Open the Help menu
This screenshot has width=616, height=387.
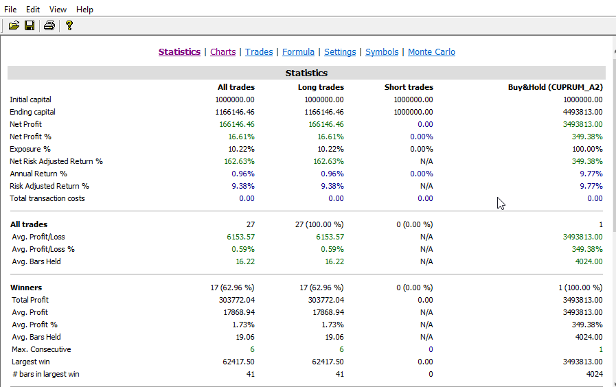(x=84, y=10)
